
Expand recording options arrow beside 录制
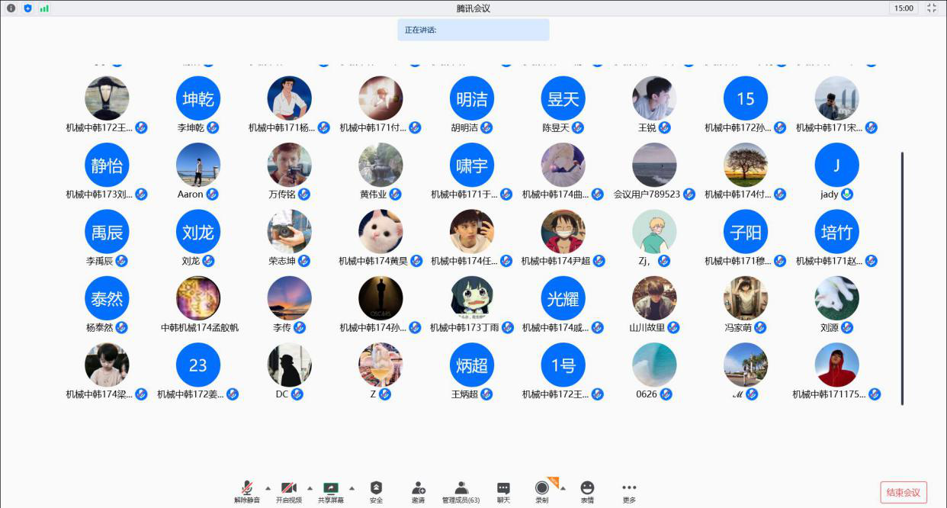[563, 488]
